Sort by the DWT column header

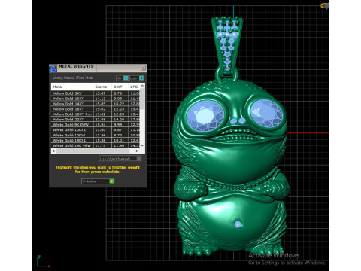pyautogui.click(x=120, y=87)
